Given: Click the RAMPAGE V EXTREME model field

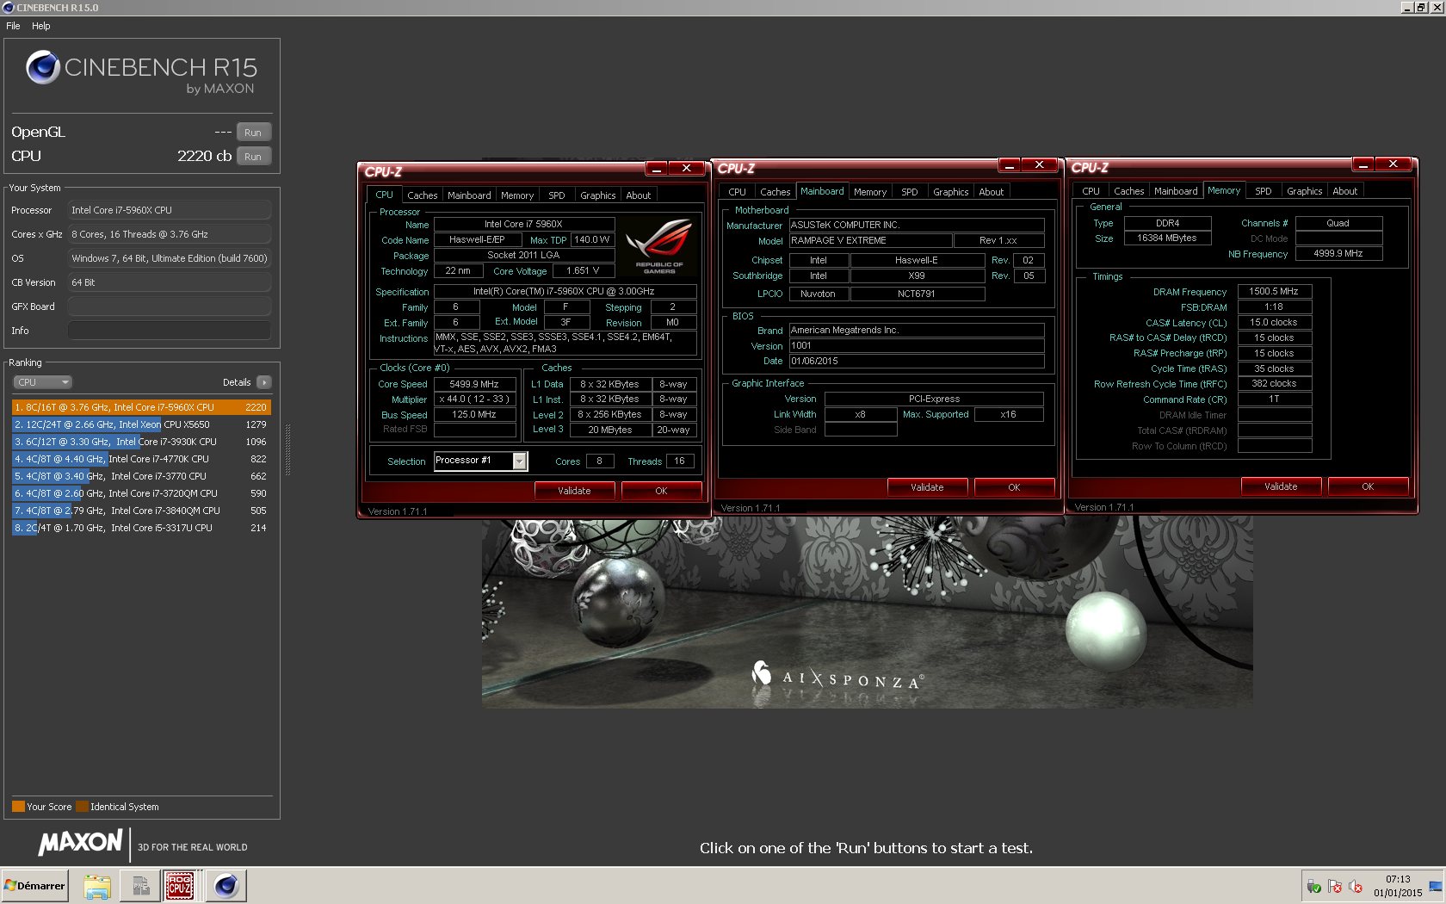Looking at the screenshot, I should click(870, 241).
